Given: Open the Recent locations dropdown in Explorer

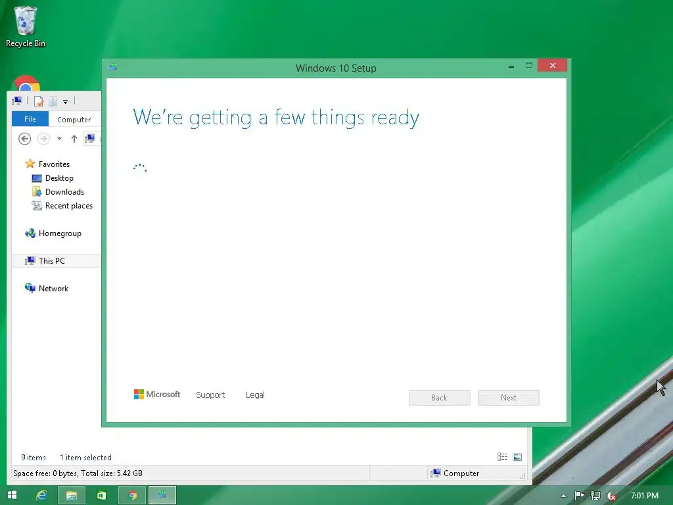Looking at the screenshot, I should pyautogui.click(x=59, y=139).
